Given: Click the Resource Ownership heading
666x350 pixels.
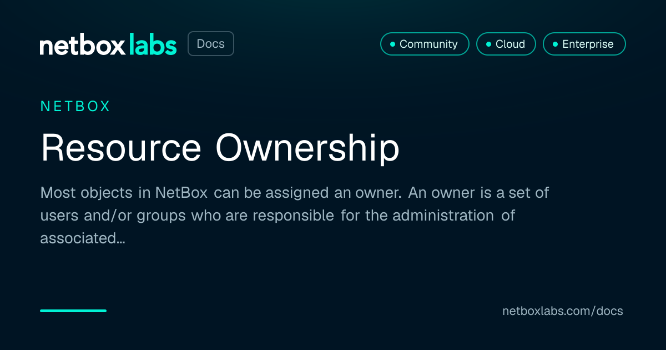Looking at the screenshot, I should click(x=220, y=149).
